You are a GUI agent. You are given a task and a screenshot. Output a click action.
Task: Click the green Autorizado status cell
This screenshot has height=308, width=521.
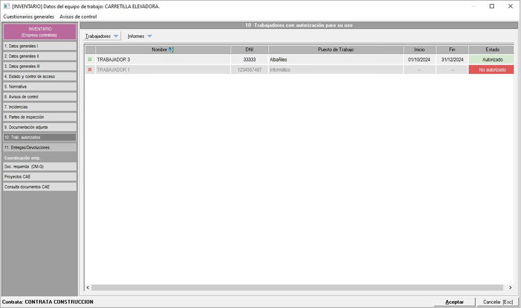tap(492, 60)
